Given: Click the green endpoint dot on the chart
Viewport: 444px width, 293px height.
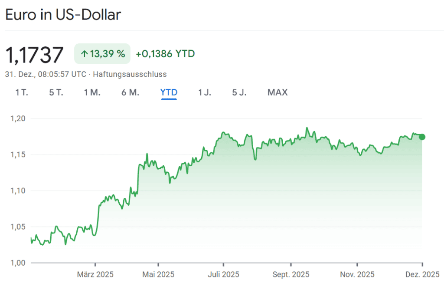Looking at the screenshot, I should (x=422, y=137).
